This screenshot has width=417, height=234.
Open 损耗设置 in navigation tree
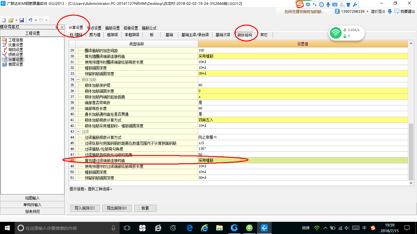13,55
